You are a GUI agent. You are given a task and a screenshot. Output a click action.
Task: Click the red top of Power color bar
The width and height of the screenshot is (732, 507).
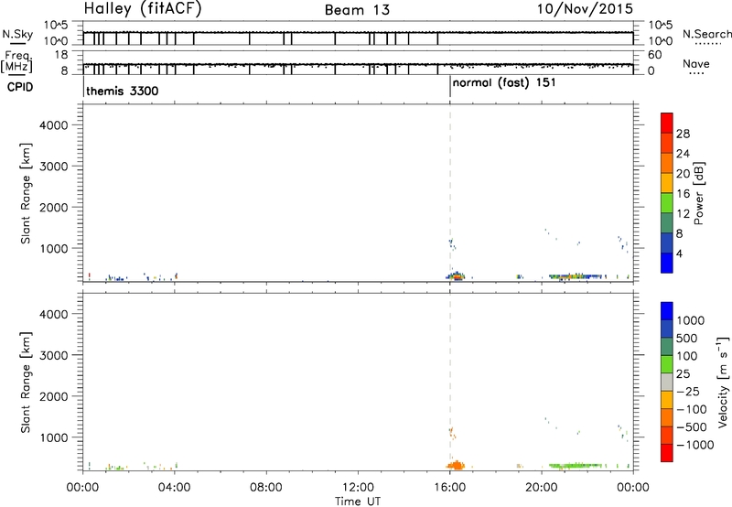coord(667,123)
